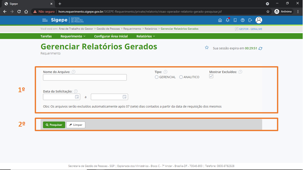Focus the end date input field
The image size is (304, 170).
coord(109,97)
